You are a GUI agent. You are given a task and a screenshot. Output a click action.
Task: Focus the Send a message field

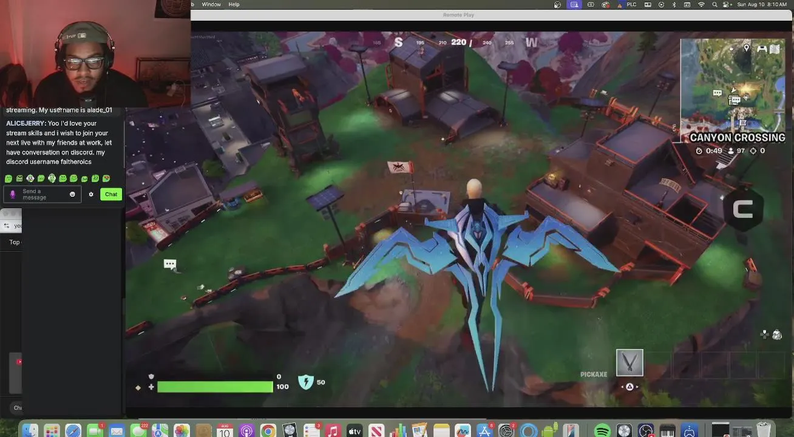42,194
